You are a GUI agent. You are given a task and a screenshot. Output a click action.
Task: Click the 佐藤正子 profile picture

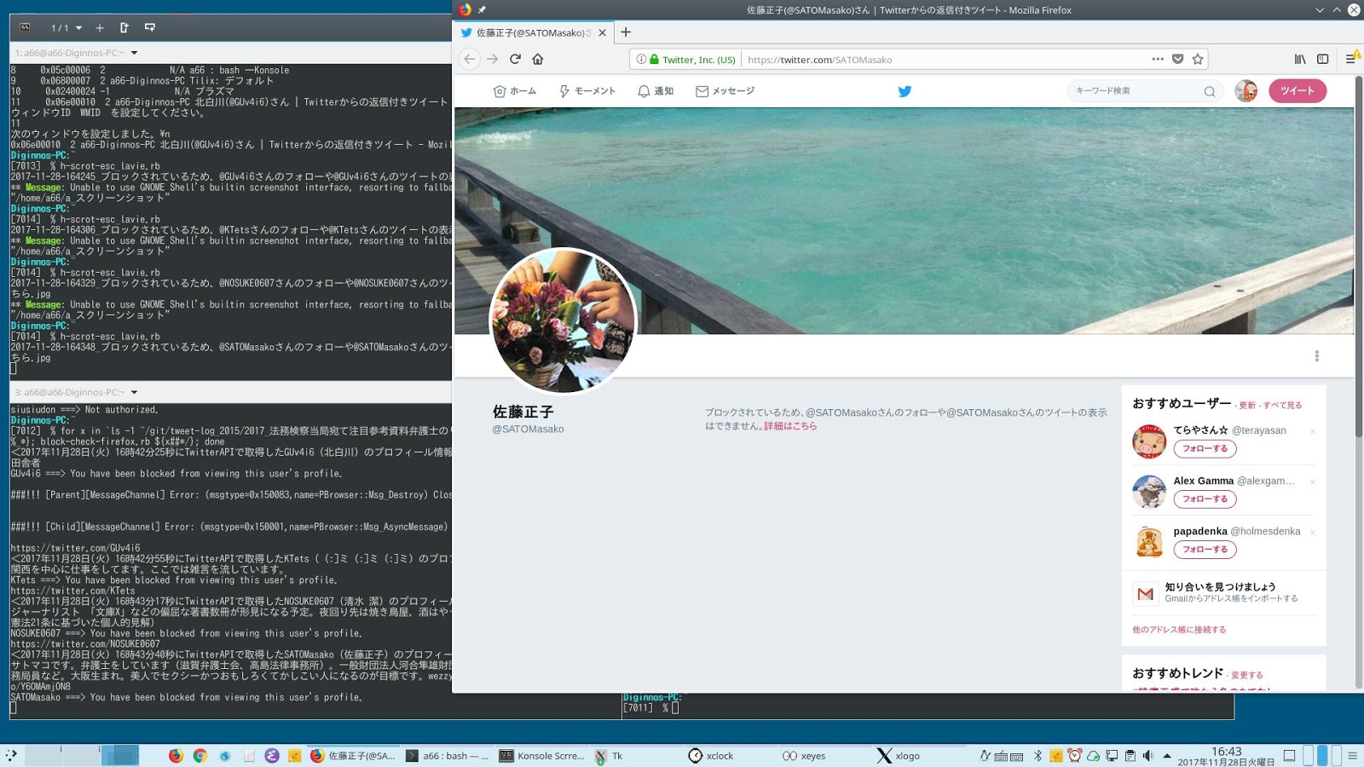(563, 320)
